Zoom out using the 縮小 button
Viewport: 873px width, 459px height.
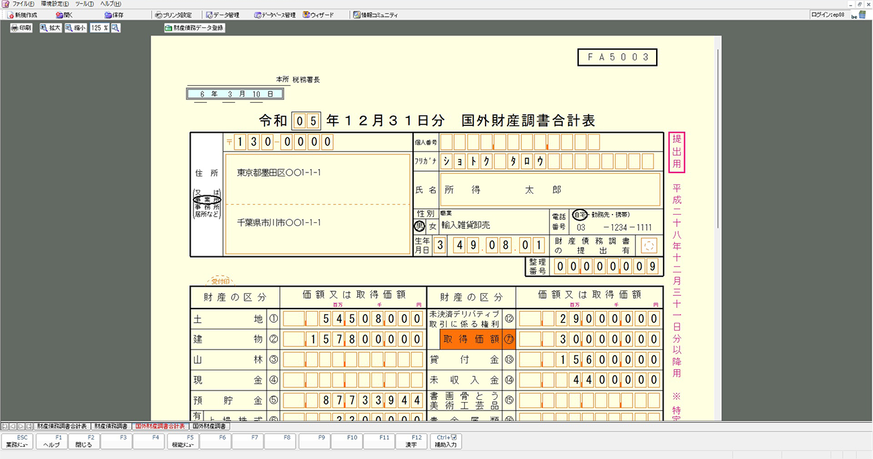[x=76, y=28]
